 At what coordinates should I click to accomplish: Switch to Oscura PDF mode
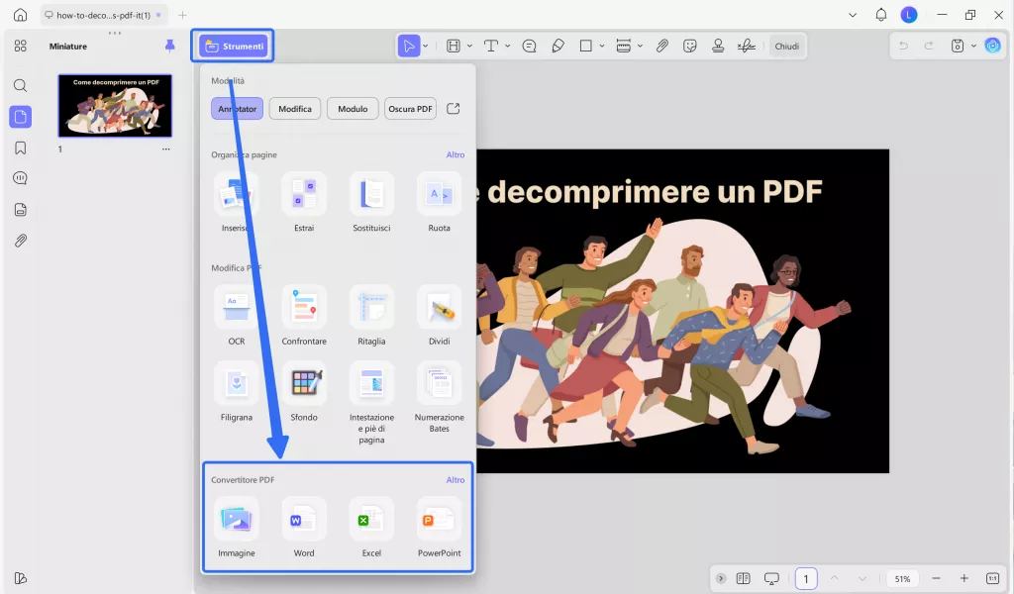(x=410, y=109)
